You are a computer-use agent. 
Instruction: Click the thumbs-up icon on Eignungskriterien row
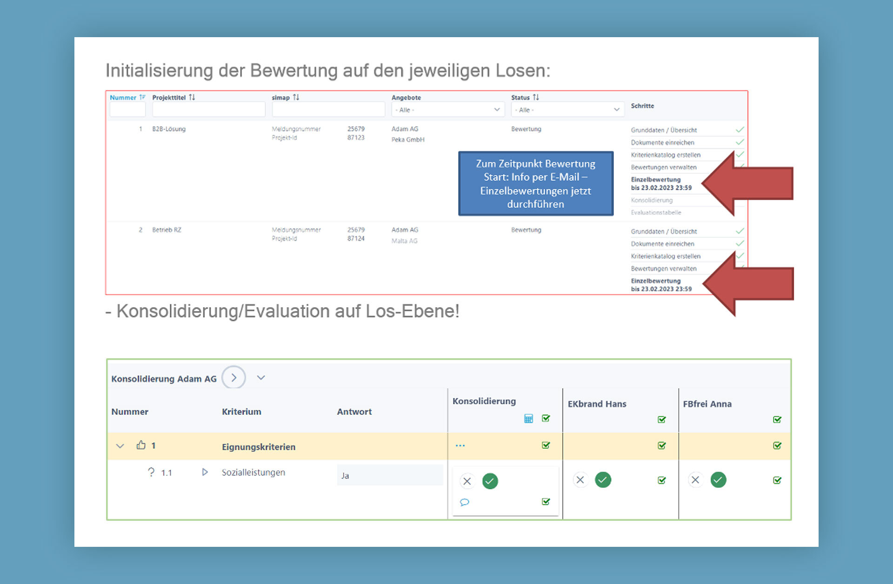(x=141, y=445)
